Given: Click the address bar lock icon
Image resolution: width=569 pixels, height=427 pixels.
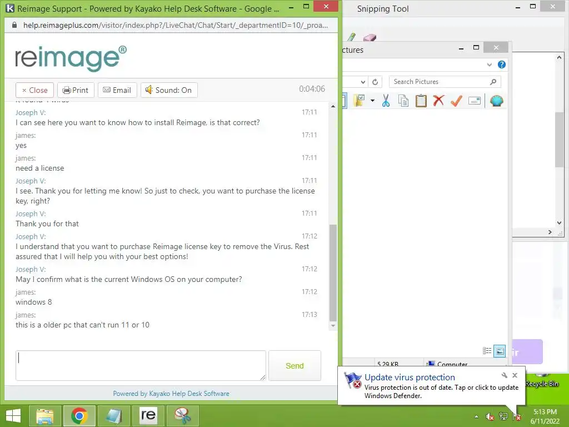Looking at the screenshot, I should (x=14, y=25).
